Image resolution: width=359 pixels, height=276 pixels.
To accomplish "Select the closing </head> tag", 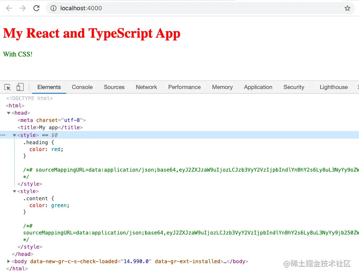I will [23, 254].
